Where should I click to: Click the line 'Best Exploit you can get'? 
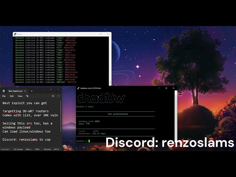(25, 103)
